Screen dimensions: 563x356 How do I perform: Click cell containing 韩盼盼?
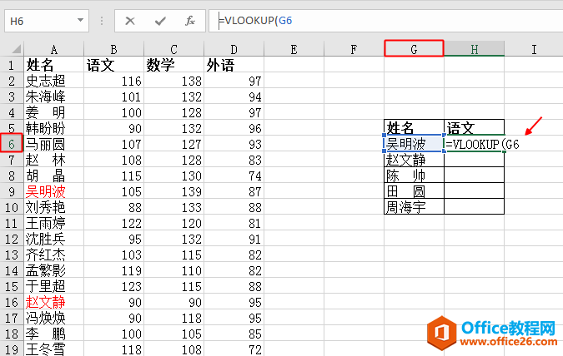[x=54, y=128]
